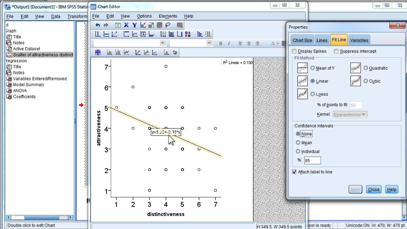The height and width of the screenshot is (229, 407).
Task: Align text left in toolbar
Action: pyautogui.click(x=240, y=43)
